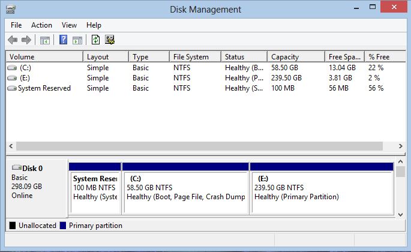Click the 58.50 GB capacity cell

pos(284,68)
